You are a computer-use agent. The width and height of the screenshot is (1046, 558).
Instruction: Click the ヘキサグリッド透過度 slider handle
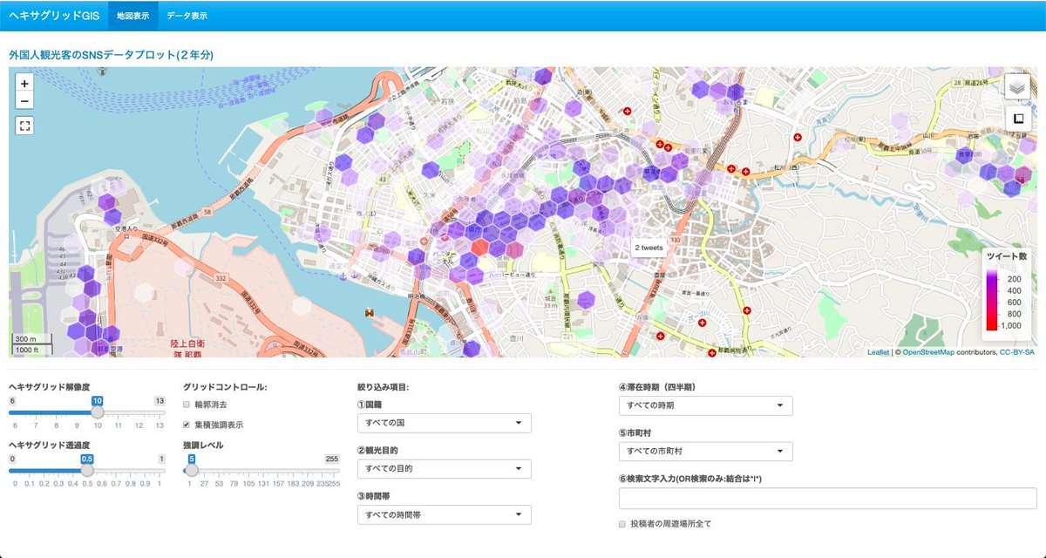(87, 470)
